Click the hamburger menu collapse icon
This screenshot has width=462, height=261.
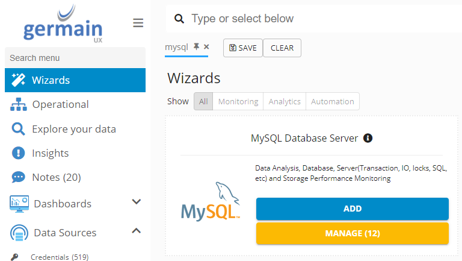138,23
